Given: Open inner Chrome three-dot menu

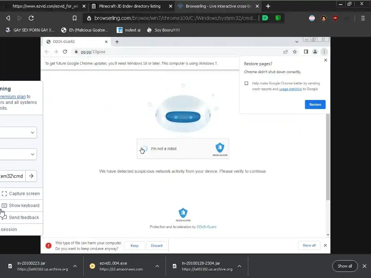Looking at the screenshot, I should [x=324, y=51].
